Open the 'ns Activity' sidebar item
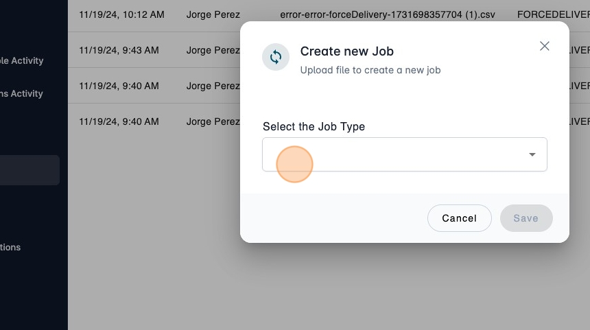The width and height of the screenshot is (590, 330). (22, 93)
